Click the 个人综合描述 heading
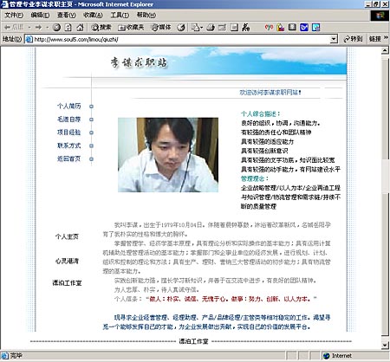 click(x=260, y=113)
